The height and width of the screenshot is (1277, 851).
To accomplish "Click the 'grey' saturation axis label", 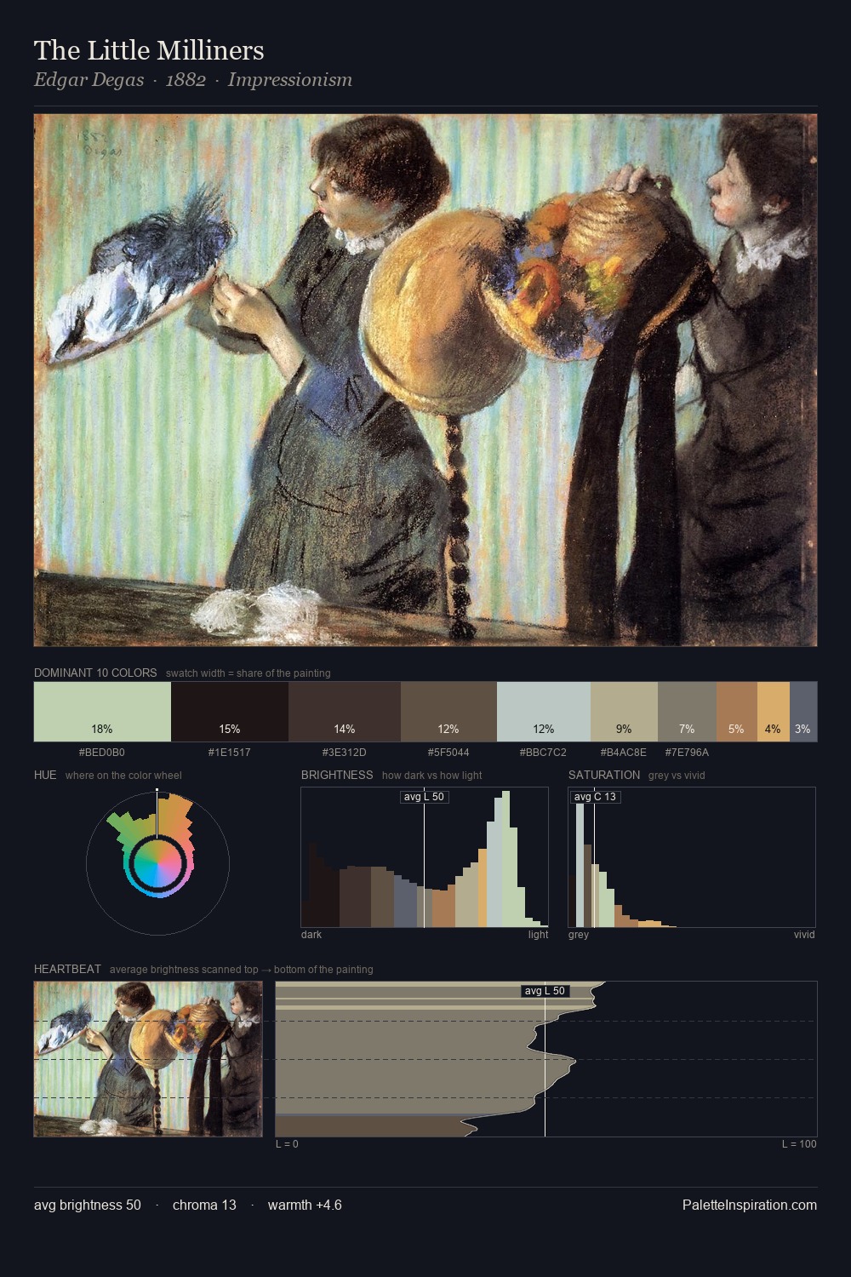I will click(x=579, y=935).
